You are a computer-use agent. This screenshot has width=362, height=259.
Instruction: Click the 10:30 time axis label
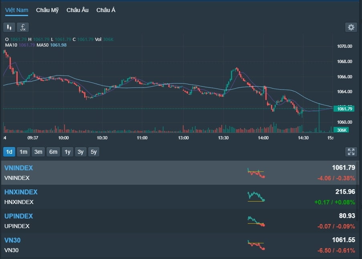pyautogui.click(x=102, y=138)
